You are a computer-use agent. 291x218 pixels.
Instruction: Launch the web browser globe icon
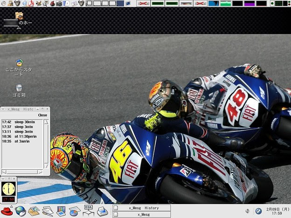click(x=21, y=211)
